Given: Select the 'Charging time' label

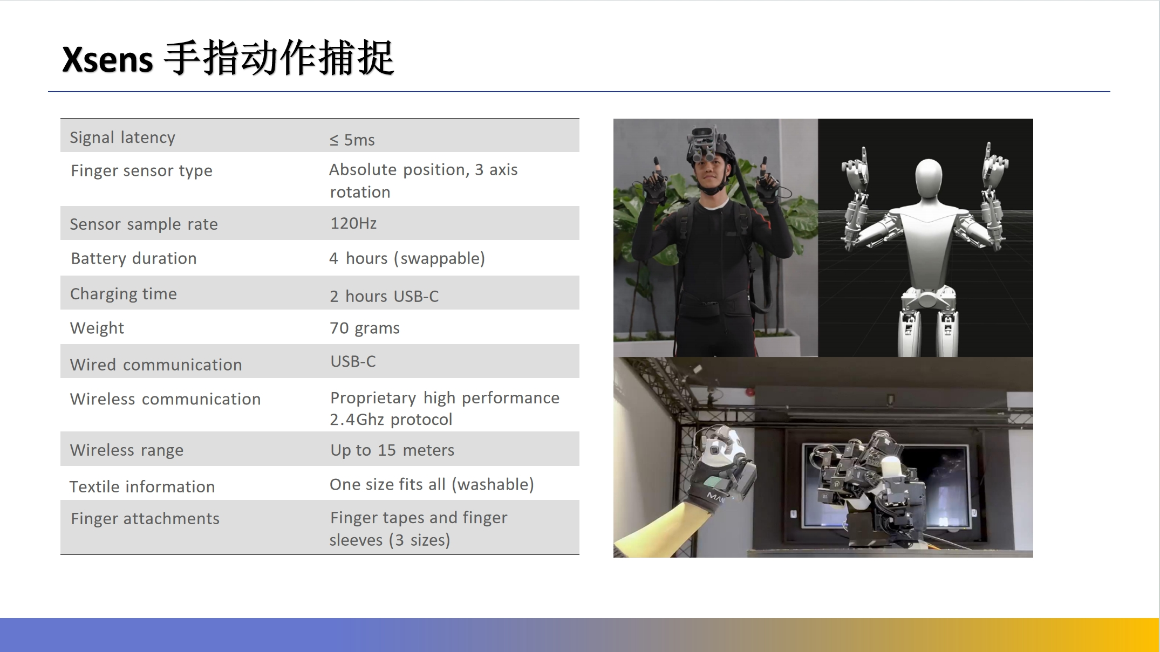Looking at the screenshot, I should point(123,294).
